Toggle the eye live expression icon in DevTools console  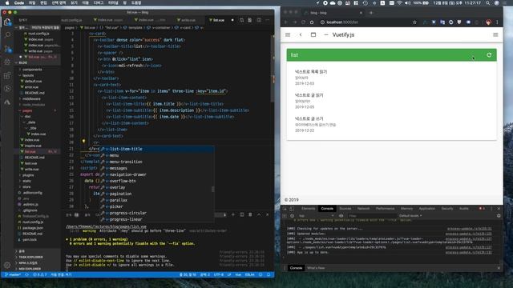[x=341, y=215]
